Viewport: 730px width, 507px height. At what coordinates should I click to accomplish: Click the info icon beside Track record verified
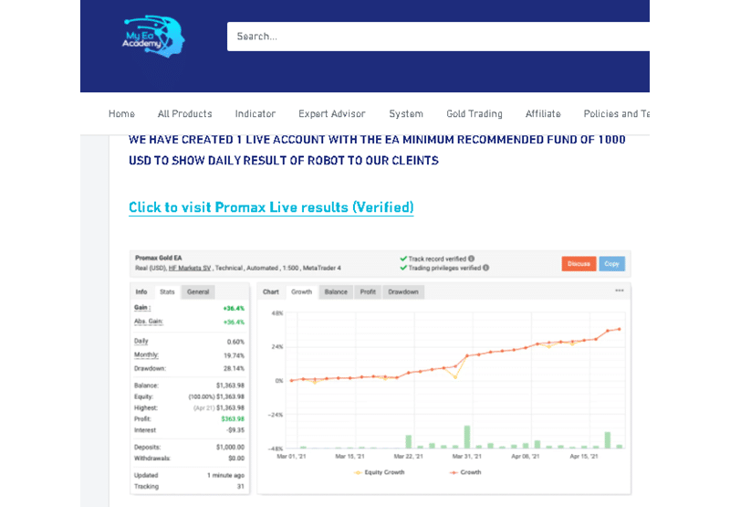[472, 259]
